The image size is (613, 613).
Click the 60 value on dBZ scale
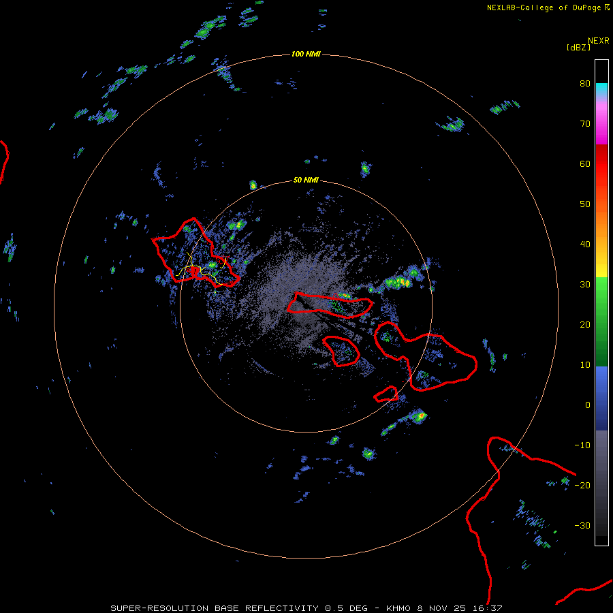[x=585, y=163]
